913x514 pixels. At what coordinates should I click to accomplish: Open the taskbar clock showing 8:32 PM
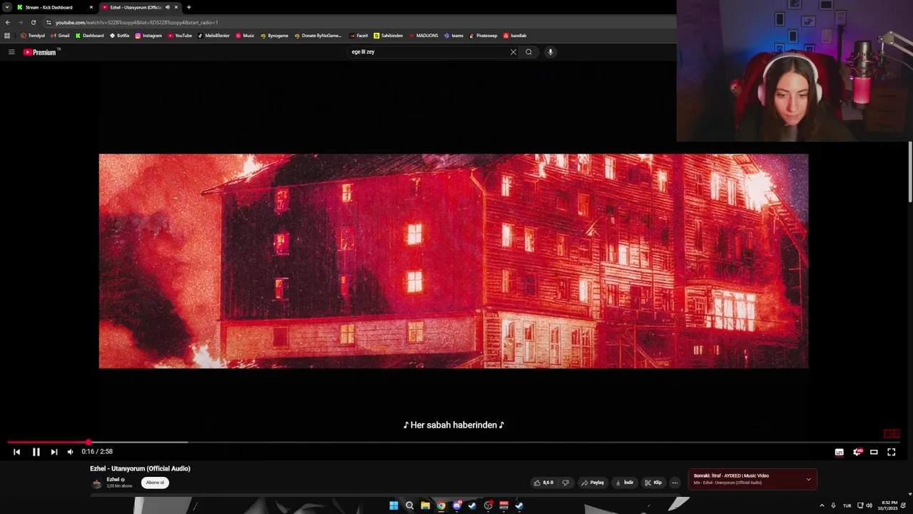click(x=889, y=505)
